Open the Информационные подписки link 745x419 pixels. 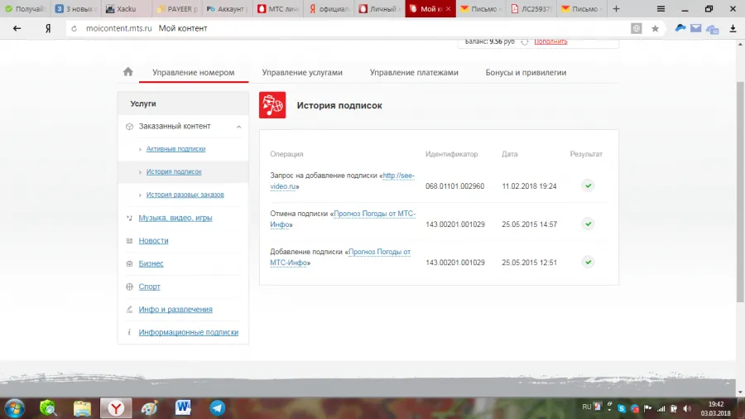click(189, 332)
